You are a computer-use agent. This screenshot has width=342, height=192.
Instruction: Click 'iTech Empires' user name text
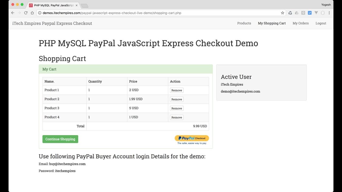[232, 85]
